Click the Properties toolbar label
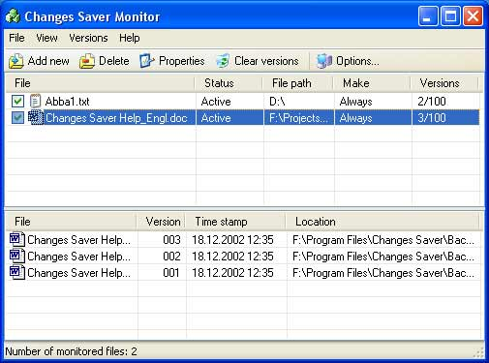 click(x=182, y=61)
